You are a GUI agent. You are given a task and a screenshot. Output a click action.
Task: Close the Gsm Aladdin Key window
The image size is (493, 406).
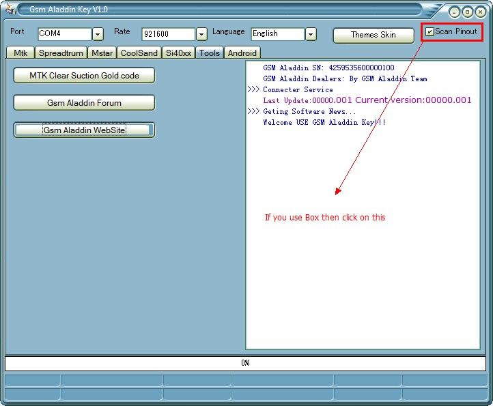[481, 12]
